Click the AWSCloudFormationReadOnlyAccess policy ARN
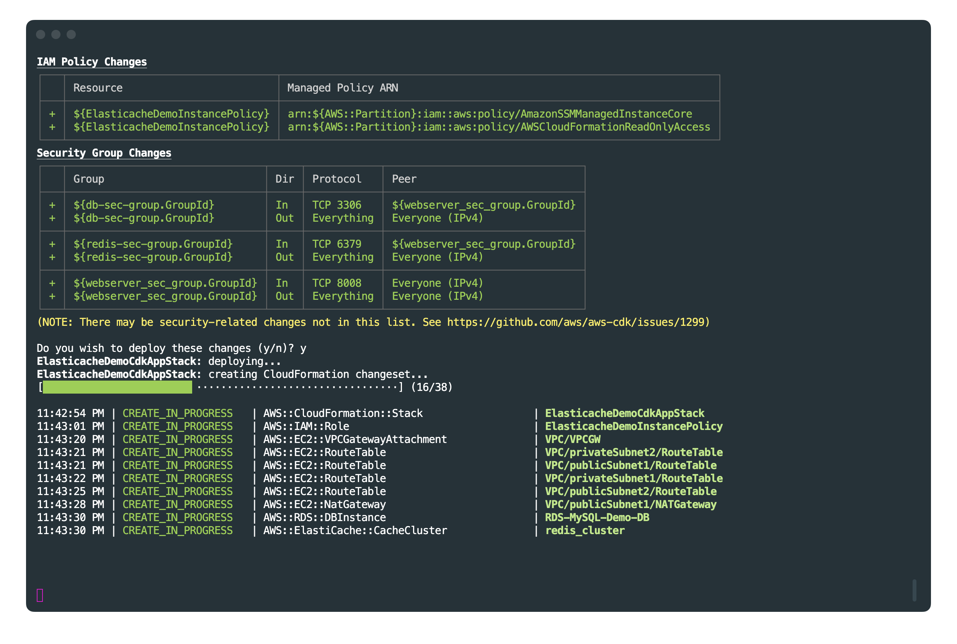Viewport: 957px width, 644px height. tap(498, 127)
